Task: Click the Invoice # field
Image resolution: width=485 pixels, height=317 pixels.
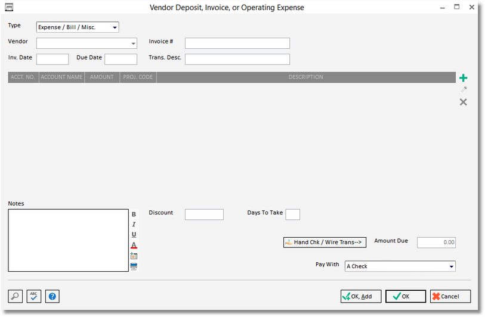Action: pos(237,43)
